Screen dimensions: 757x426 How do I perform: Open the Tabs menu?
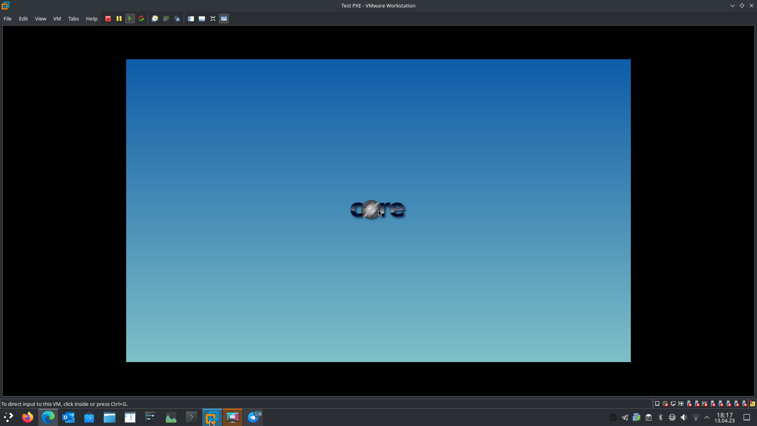point(73,19)
